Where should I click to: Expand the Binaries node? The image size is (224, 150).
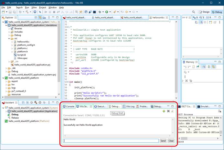[9, 28]
